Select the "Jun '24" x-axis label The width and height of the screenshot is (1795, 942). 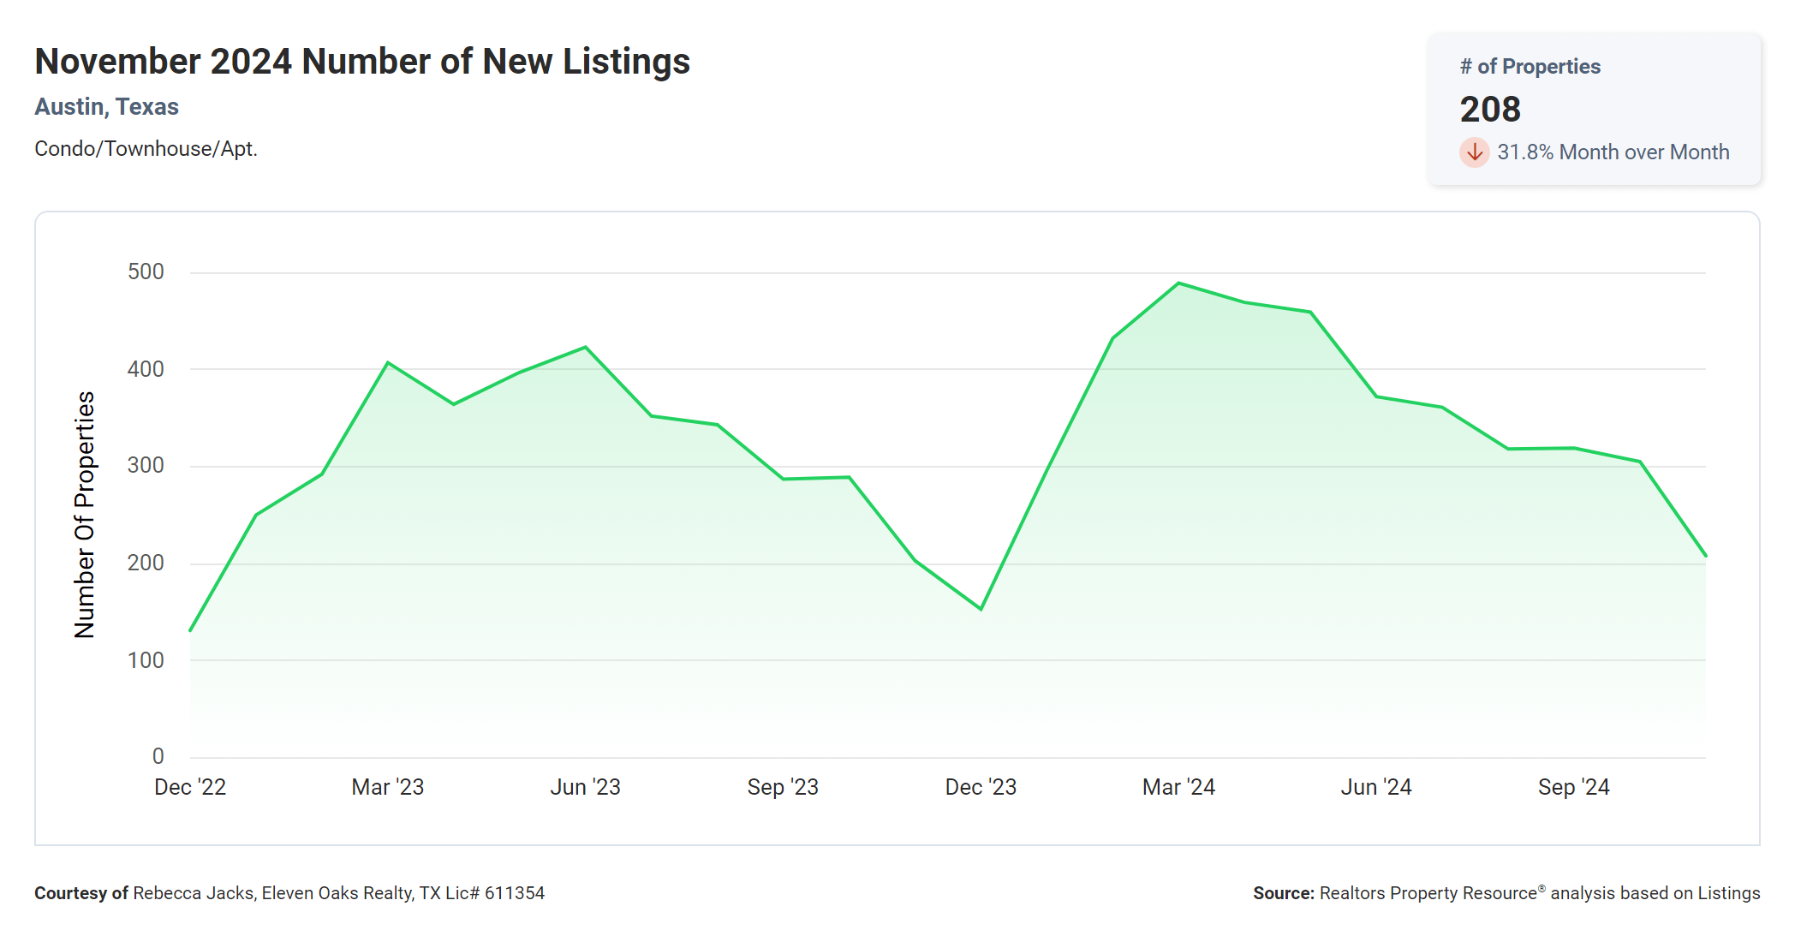pos(1376,787)
